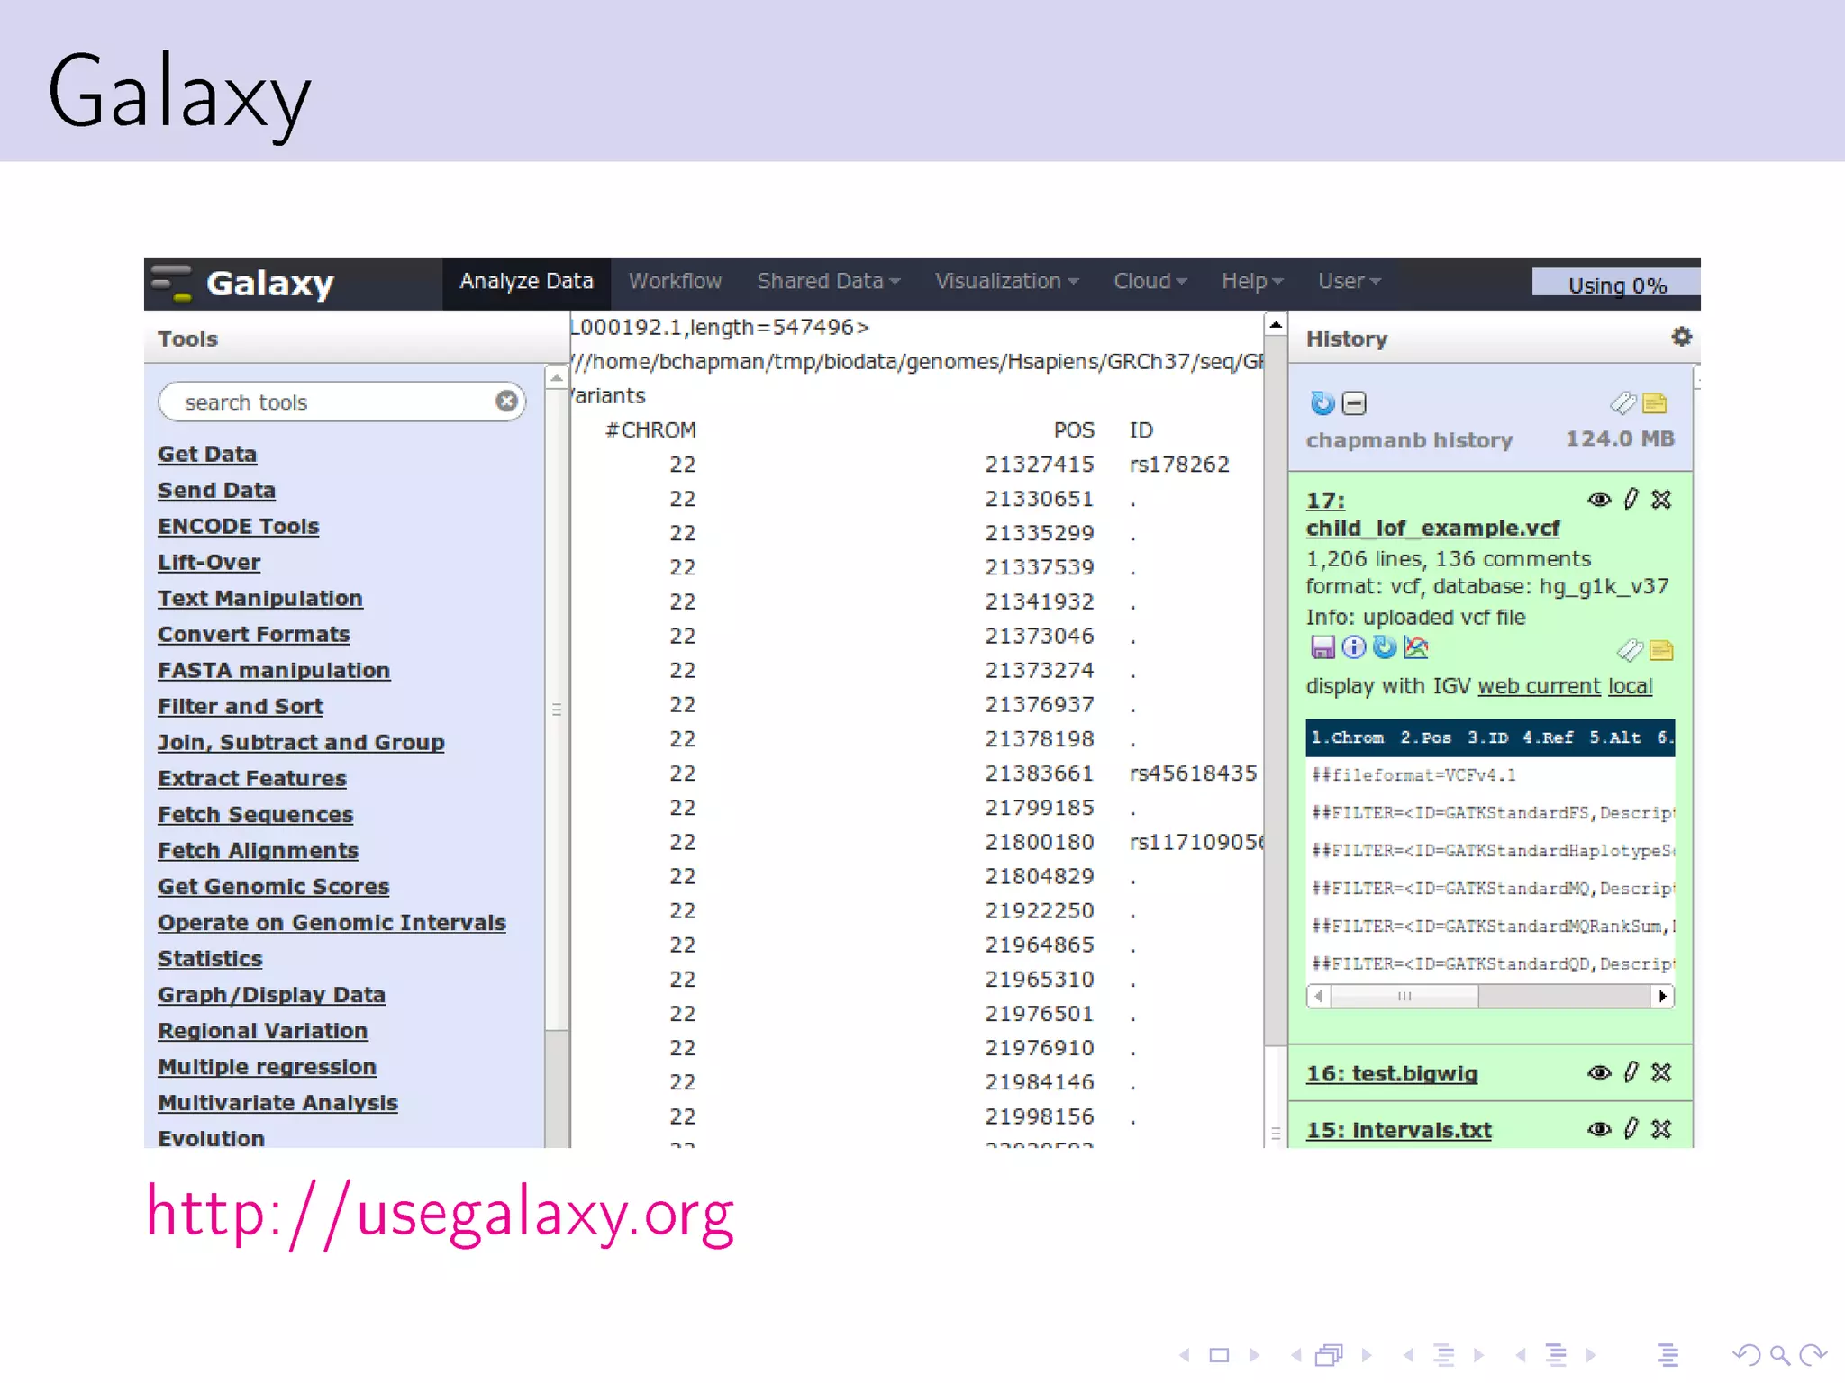Expand the Get Data tool section

(x=207, y=454)
